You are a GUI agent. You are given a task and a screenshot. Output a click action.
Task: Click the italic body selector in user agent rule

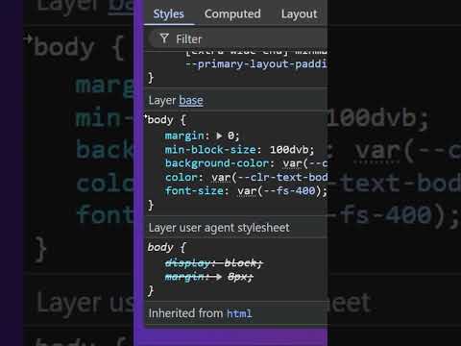(x=160, y=247)
